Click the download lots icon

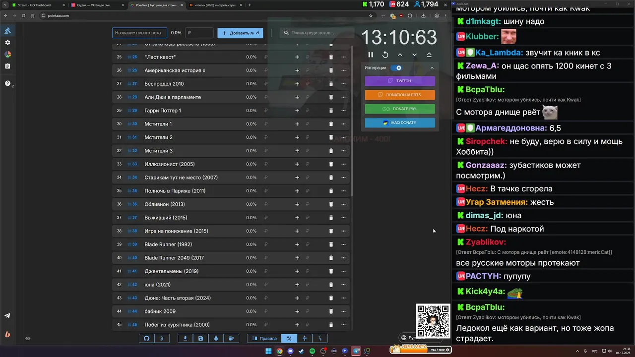pyautogui.click(x=185, y=338)
